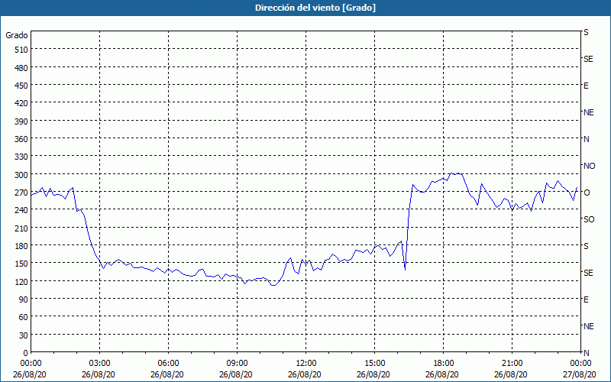Image resolution: width=611 pixels, height=382 pixels.
Task: Pick the 26/08/20 date under 12:00
Action: point(305,375)
